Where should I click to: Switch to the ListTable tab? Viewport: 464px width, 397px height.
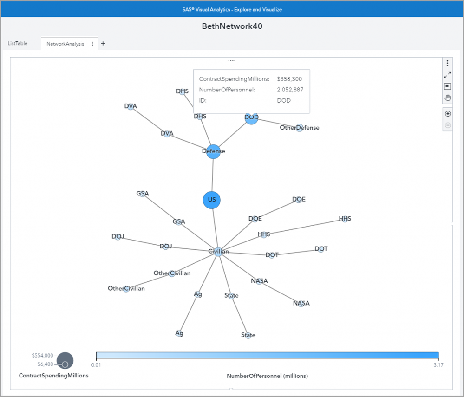click(18, 43)
